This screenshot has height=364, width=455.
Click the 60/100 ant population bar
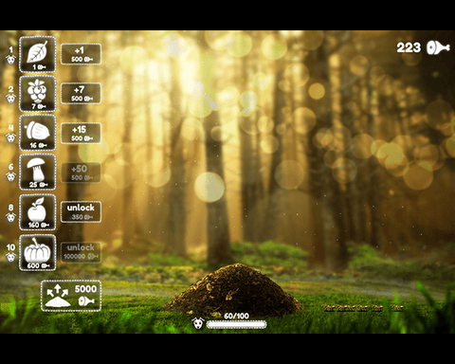coord(236,324)
